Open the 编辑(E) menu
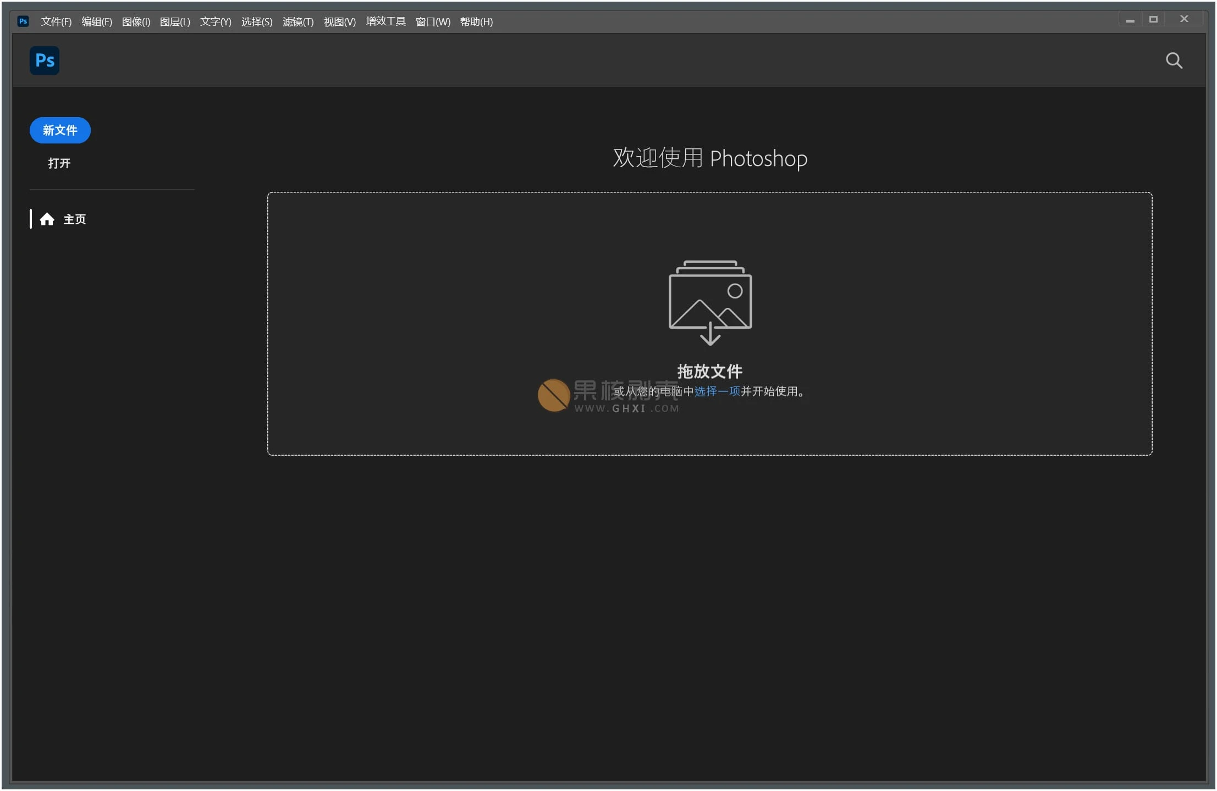The height and width of the screenshot is (791, 1217). coord(97,22)
